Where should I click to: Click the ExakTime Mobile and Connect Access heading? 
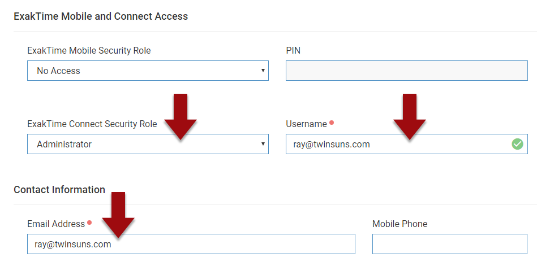coord(101,16)
